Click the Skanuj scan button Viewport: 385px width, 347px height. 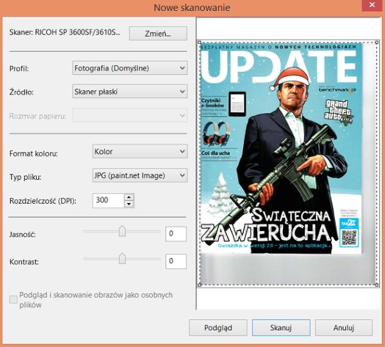pyautogui.click(x=281, y=328)
